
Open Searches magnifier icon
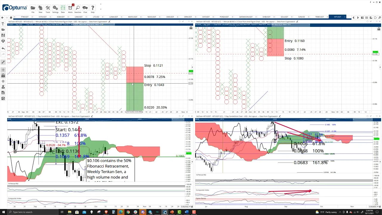pos(78,8)
